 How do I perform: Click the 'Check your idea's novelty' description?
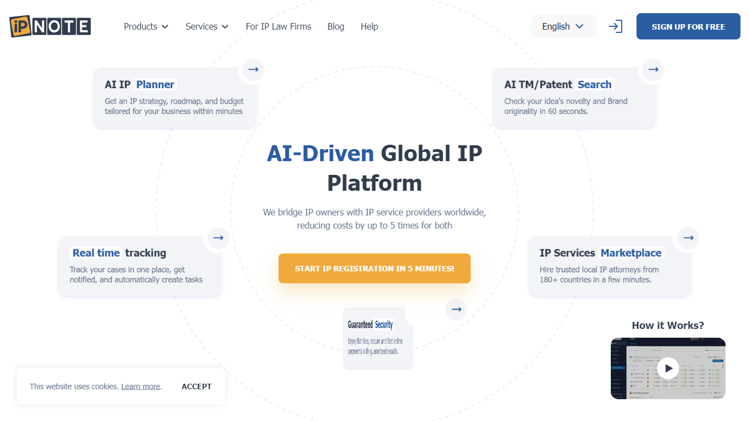click(566, 106)
